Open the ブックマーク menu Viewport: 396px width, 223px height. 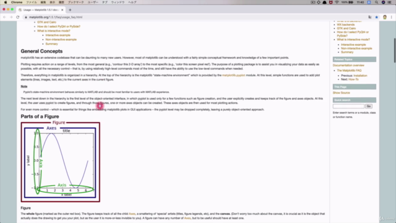[75, 2]
